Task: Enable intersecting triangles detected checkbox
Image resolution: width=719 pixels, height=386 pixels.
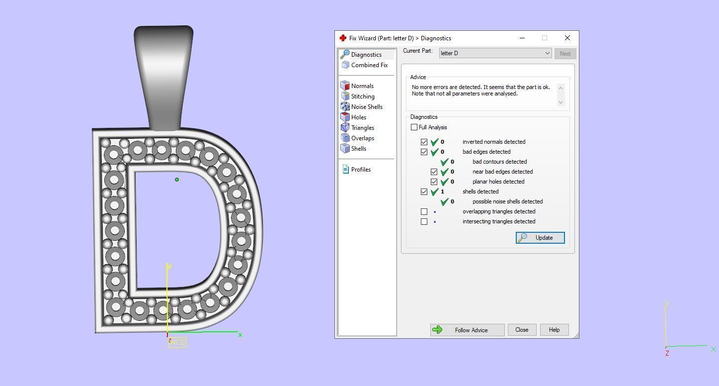Action: pyautogui.click(x=424, y=221)
